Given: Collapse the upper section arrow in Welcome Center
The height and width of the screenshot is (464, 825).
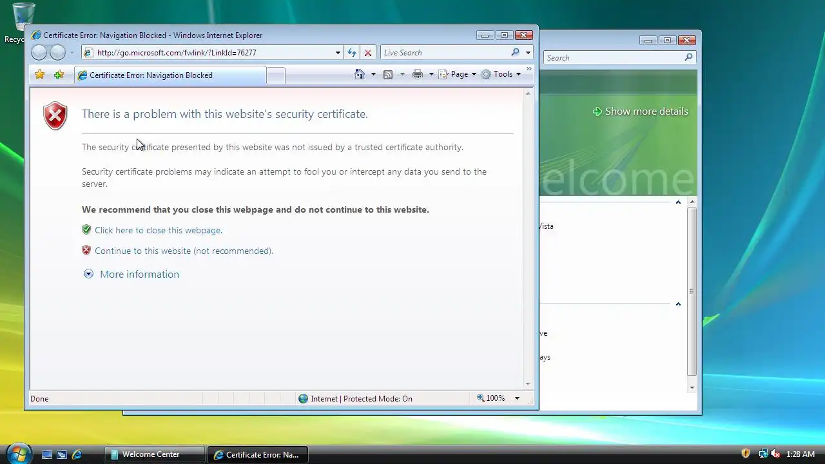Looking at the screenshot, I should (678, 202).
